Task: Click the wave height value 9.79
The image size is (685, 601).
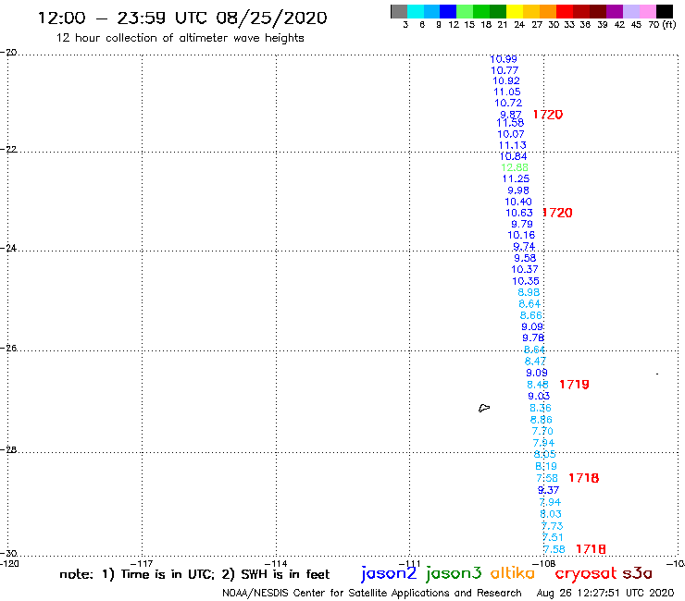Action: (x=521, y=225)
